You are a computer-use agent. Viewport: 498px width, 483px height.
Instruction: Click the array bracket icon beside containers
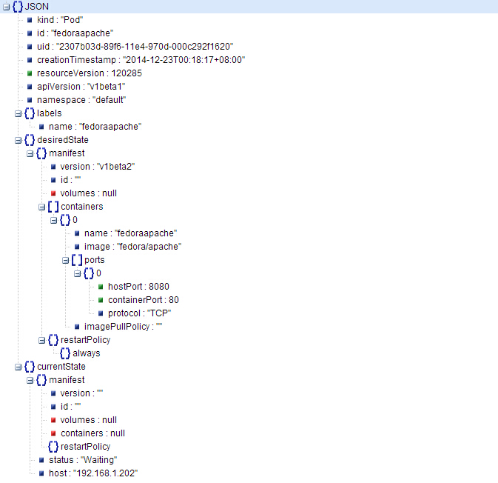(x=53, y=207)
